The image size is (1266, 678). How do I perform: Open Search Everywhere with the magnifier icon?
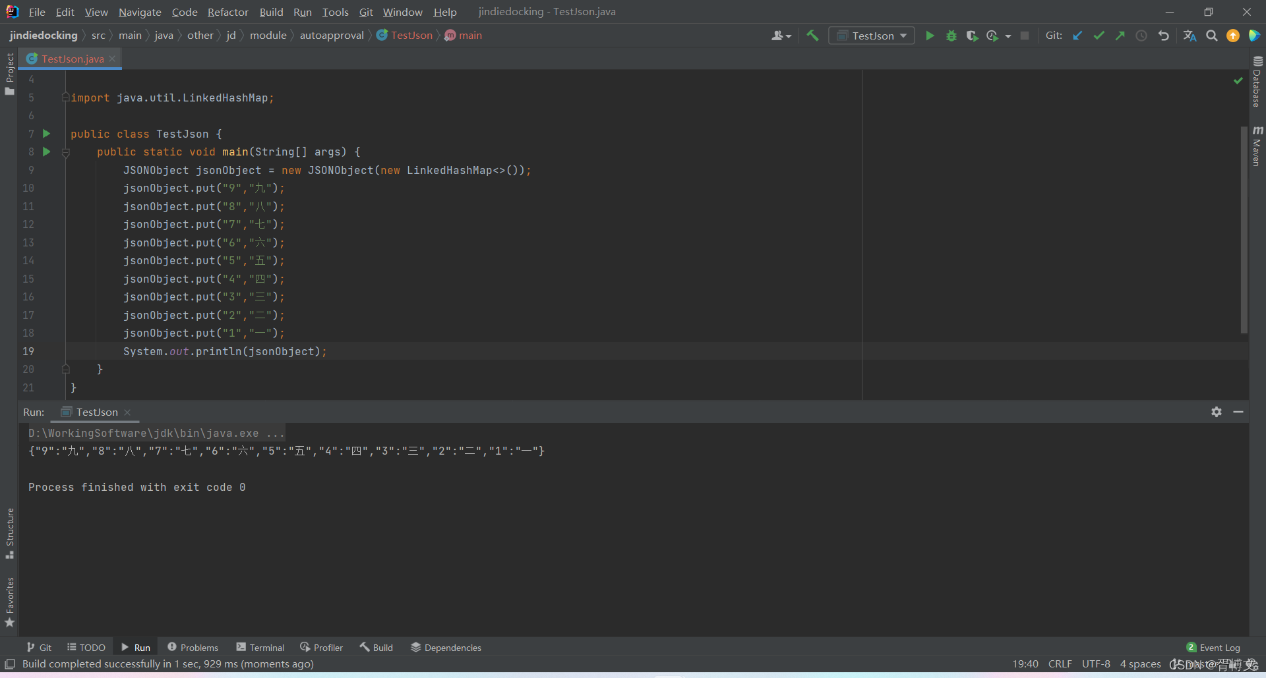click(x=1212, y=36)
